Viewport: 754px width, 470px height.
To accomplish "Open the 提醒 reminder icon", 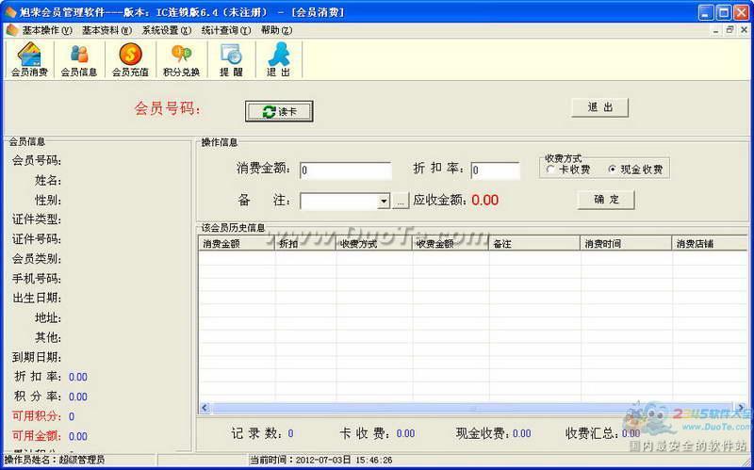I will (231, 59).
